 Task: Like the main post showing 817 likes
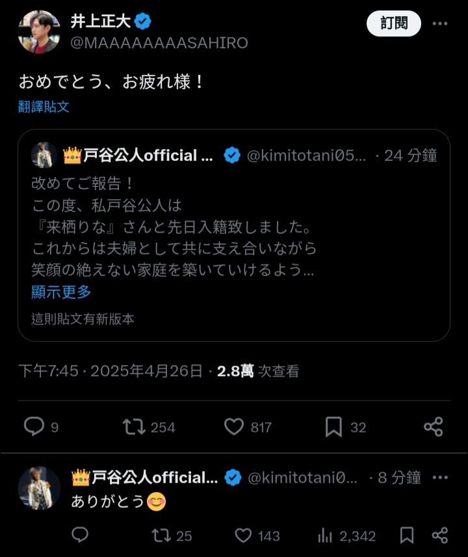pos(234,427)
